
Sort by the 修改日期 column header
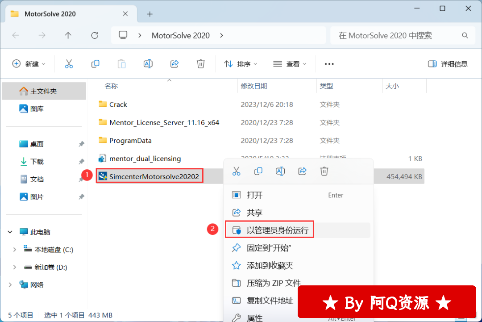click(254, 86)
